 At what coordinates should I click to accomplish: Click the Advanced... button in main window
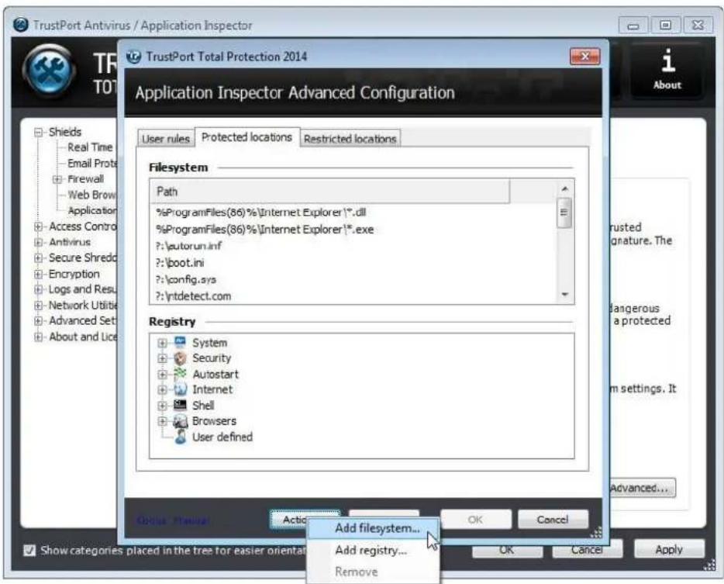click(x=642, y=488)
